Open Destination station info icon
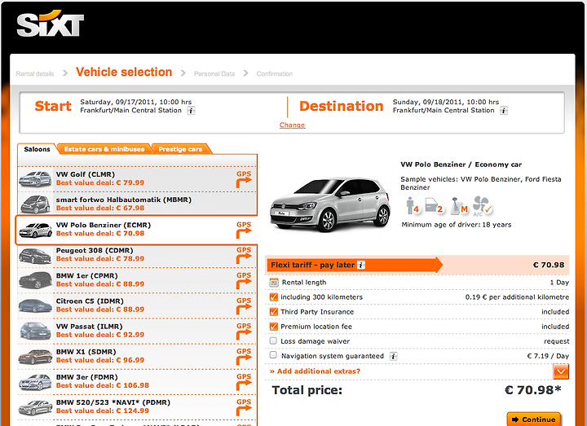587x426 pixels. (x=504, y=111)
